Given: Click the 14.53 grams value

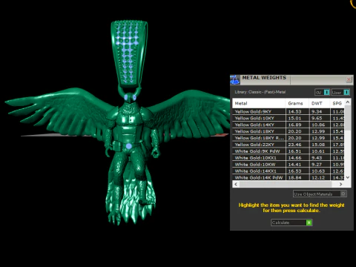Looking at the screenshot, I should pyautogui.click(x=294, y=111).
